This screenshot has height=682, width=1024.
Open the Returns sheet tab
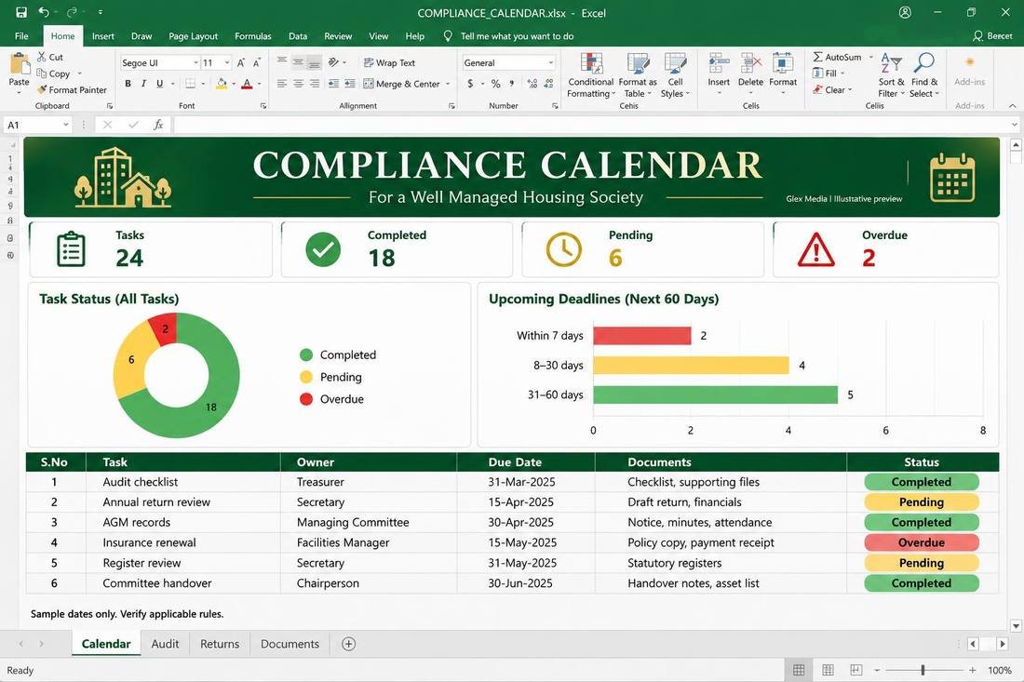220,644
